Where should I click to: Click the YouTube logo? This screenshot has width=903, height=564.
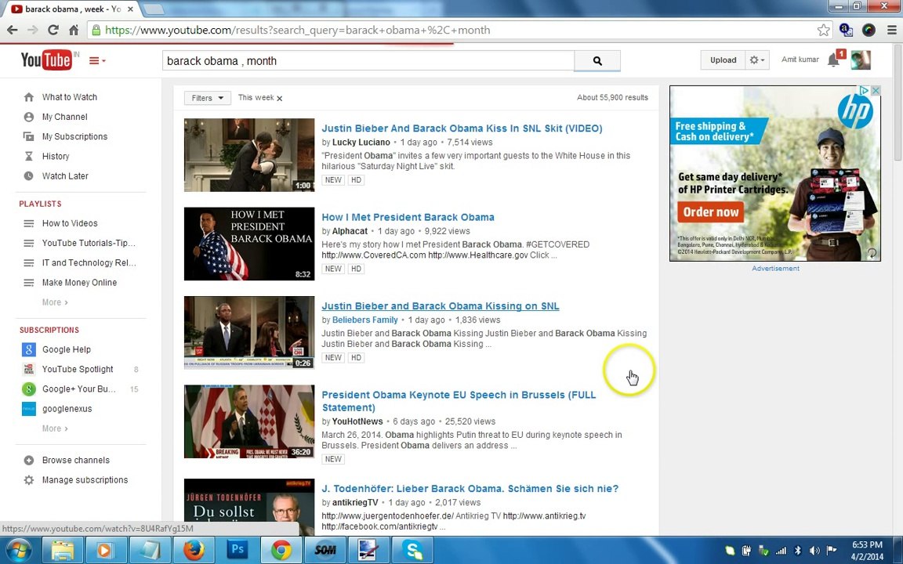click(x=46, y=60)
